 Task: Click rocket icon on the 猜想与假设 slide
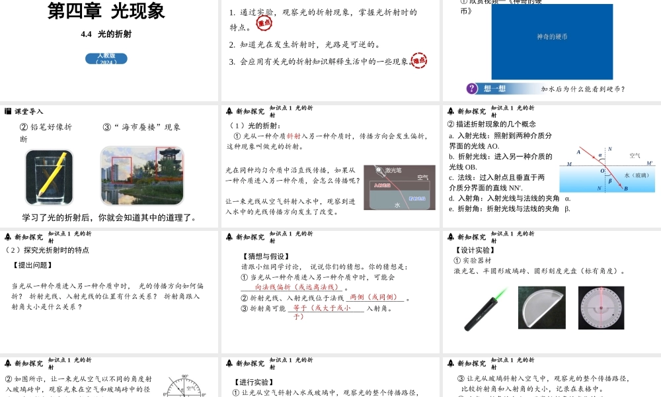[229, 237]
